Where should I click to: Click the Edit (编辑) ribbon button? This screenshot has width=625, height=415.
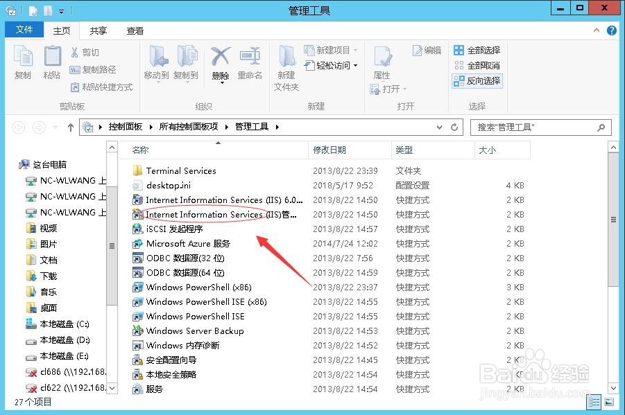point(427,50)
